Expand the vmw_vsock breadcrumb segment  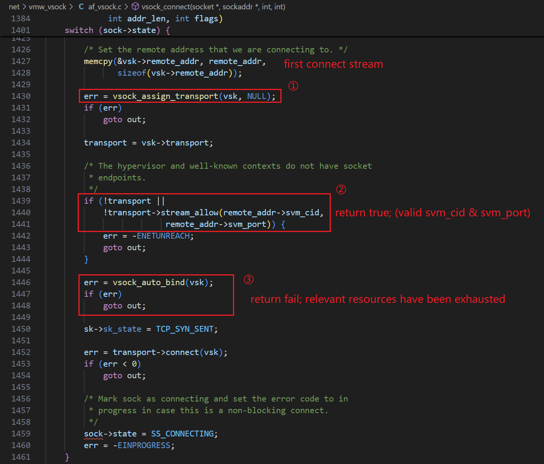(47, 7)
